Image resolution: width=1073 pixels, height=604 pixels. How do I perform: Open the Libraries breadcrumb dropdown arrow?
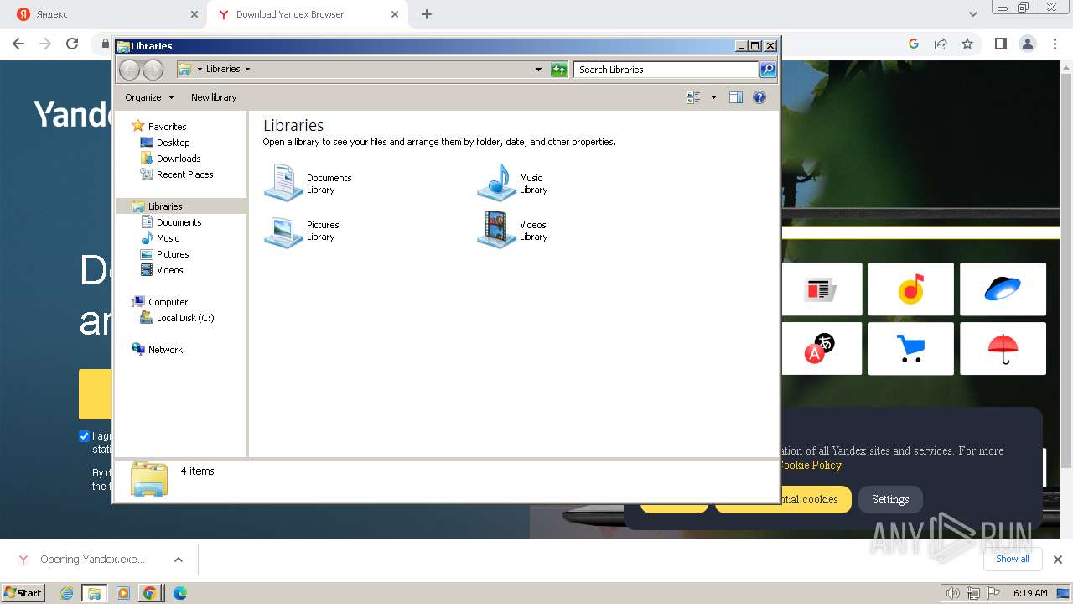[247, 70]
